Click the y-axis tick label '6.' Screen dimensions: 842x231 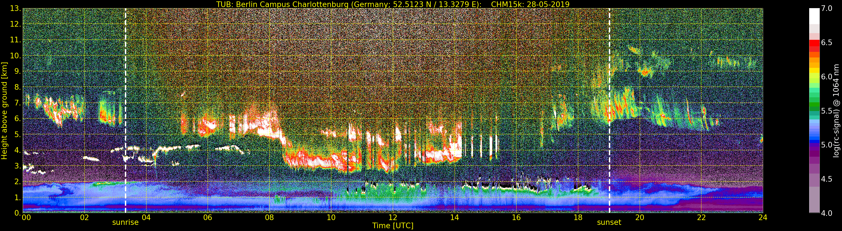coord(18,119)
